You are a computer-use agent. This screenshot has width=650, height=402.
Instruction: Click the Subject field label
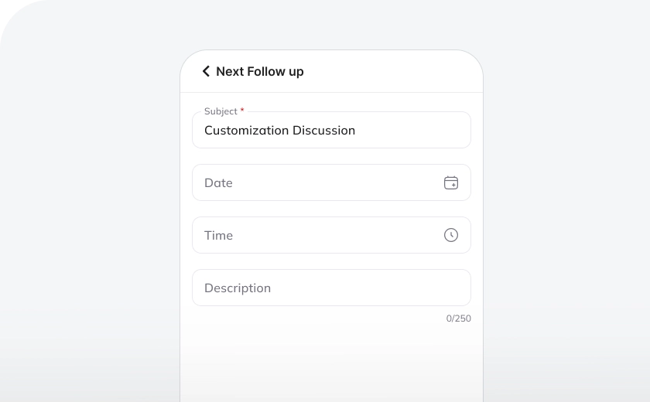coord(221,111)
